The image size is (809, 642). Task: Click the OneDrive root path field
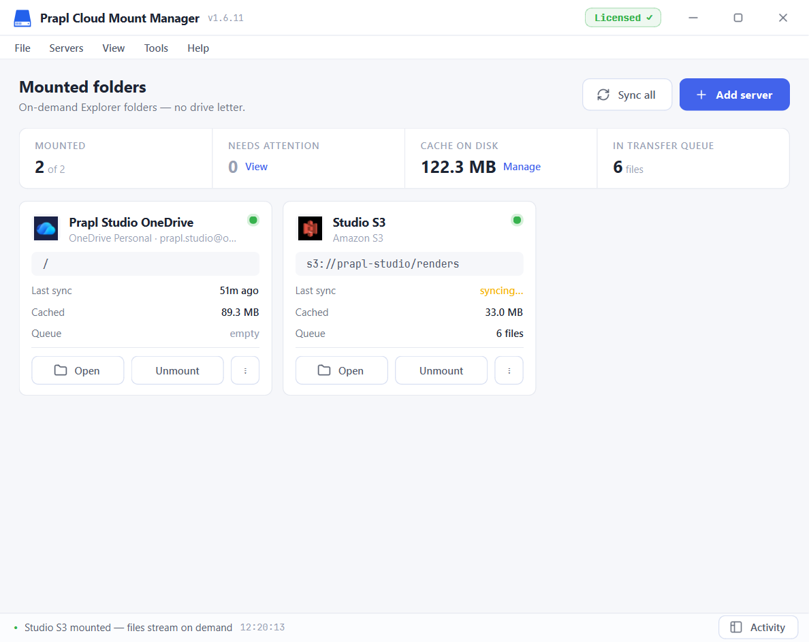click(146, 263)
